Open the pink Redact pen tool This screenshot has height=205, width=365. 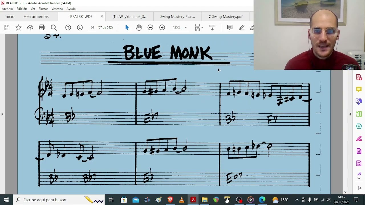coord(359,139)
